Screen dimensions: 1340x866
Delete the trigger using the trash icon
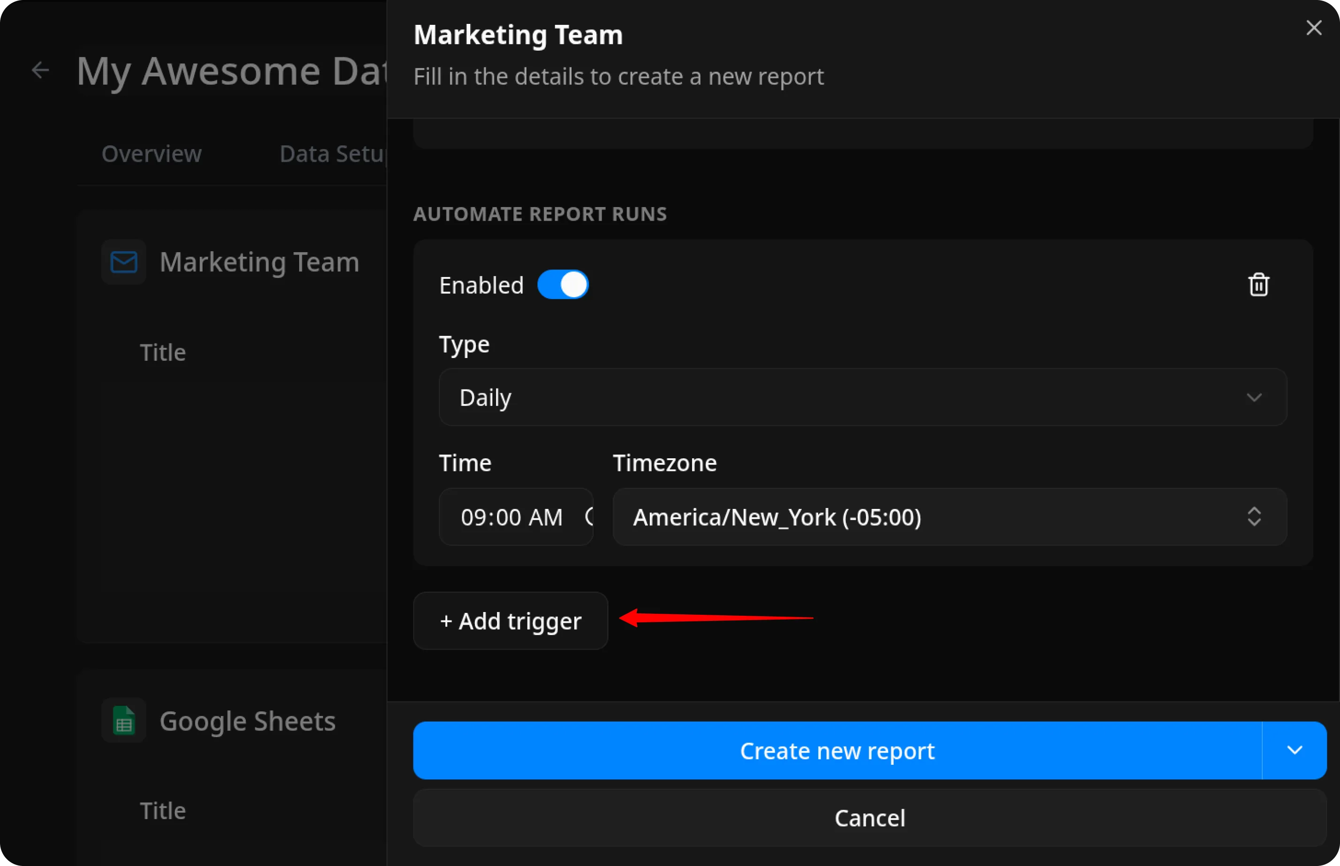(x=1258, y=284)
